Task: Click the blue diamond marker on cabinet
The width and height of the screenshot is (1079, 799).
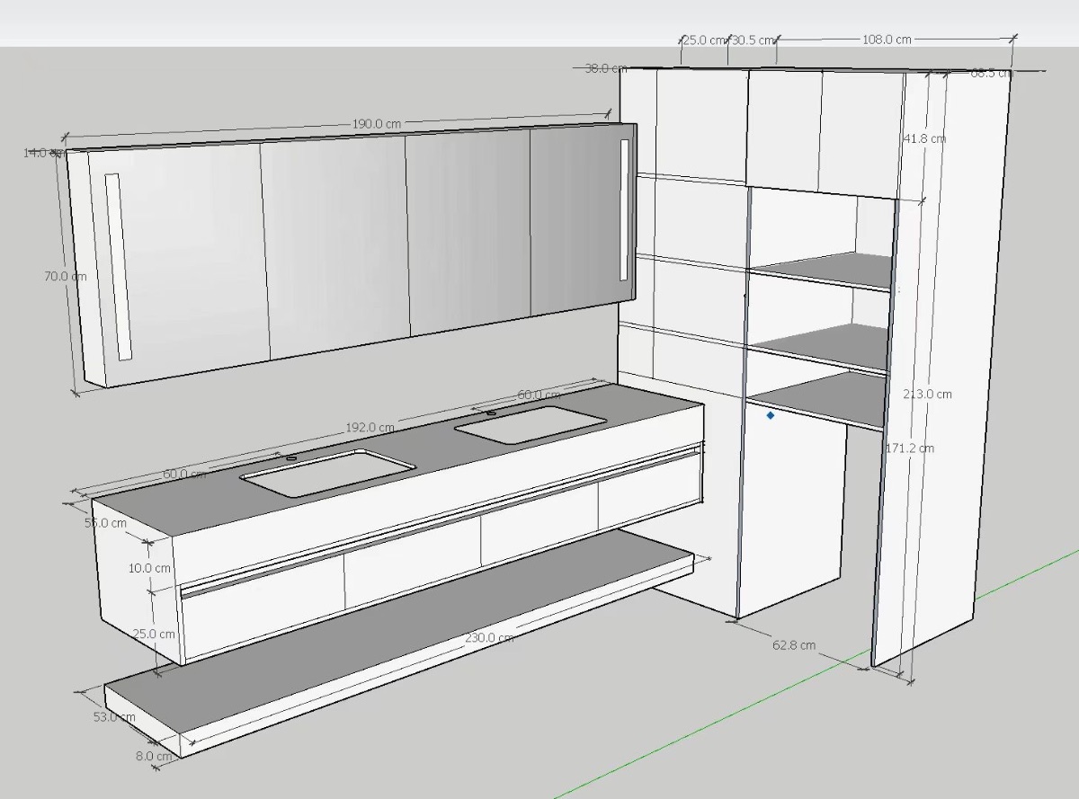Action: pos(771,415)
